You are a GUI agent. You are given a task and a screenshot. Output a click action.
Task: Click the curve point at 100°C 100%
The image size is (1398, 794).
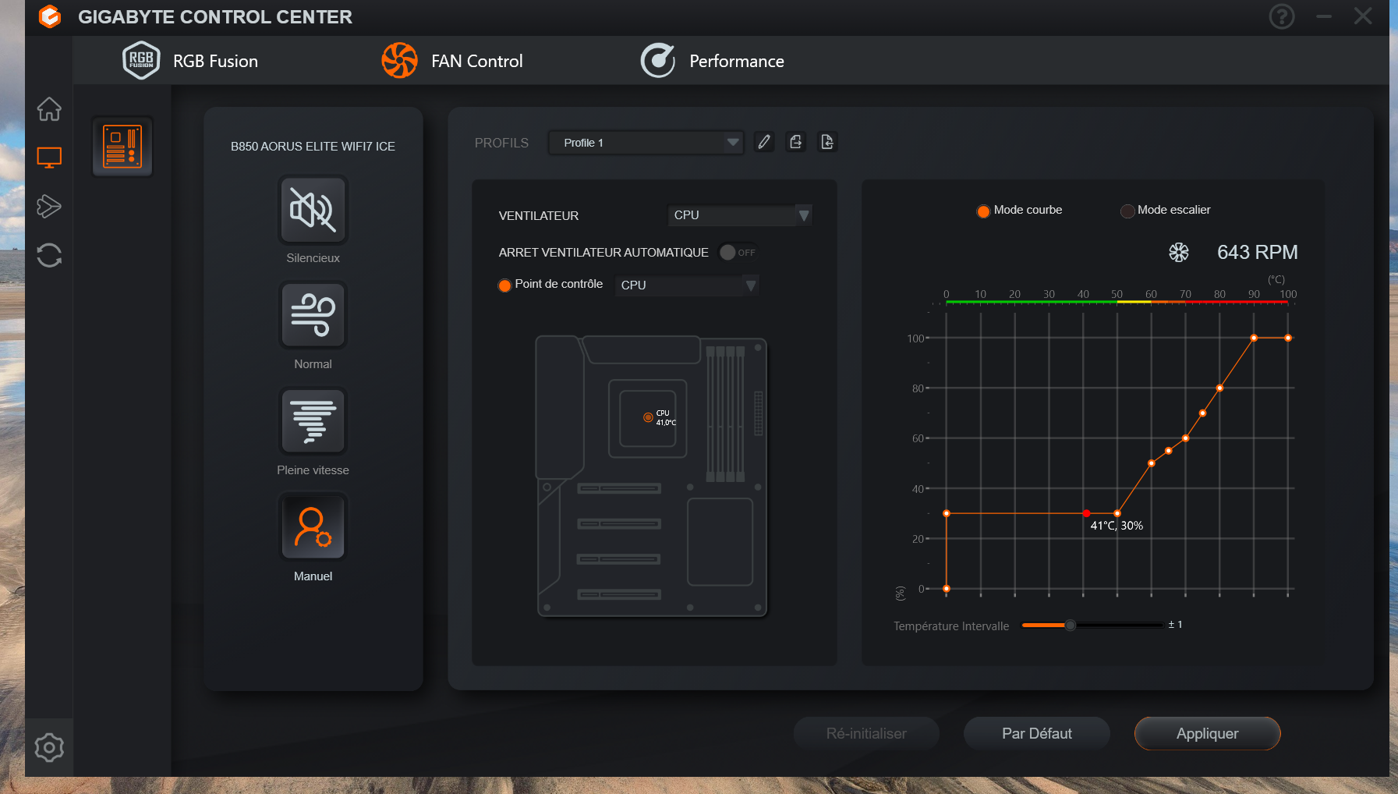coord(1288,338)
